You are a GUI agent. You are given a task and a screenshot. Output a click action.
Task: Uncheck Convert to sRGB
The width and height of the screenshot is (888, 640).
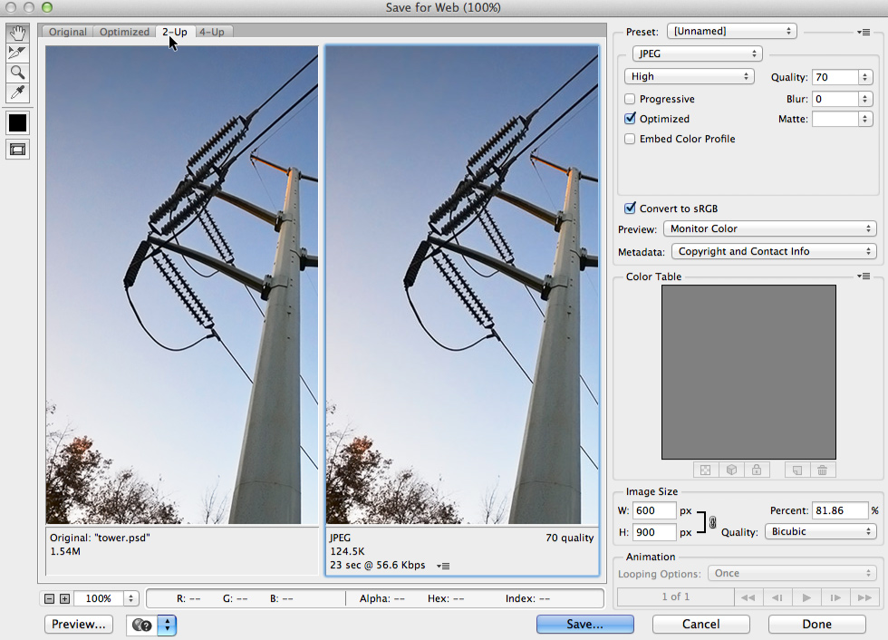pyautogui.click(x=630, y=208)
